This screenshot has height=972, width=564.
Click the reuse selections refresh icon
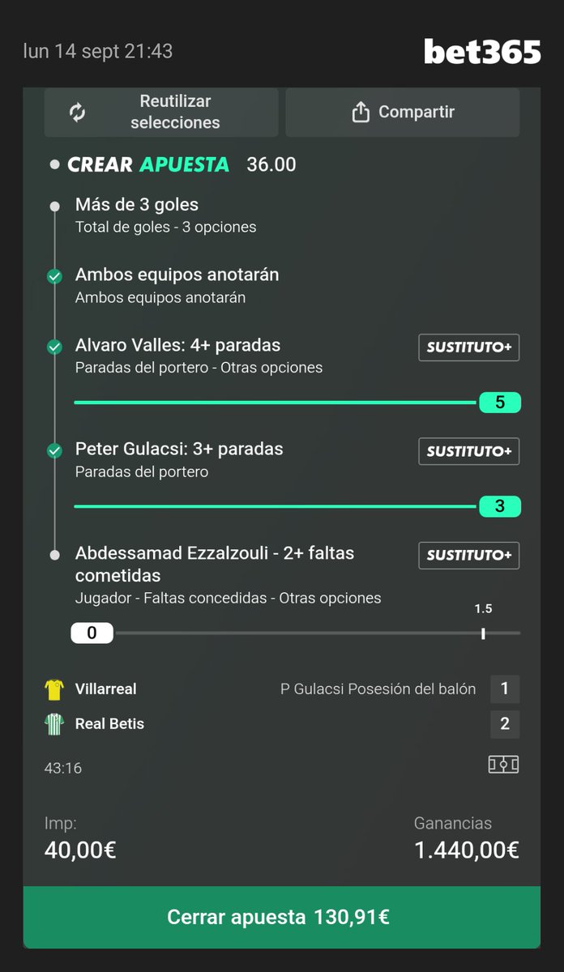77,112
